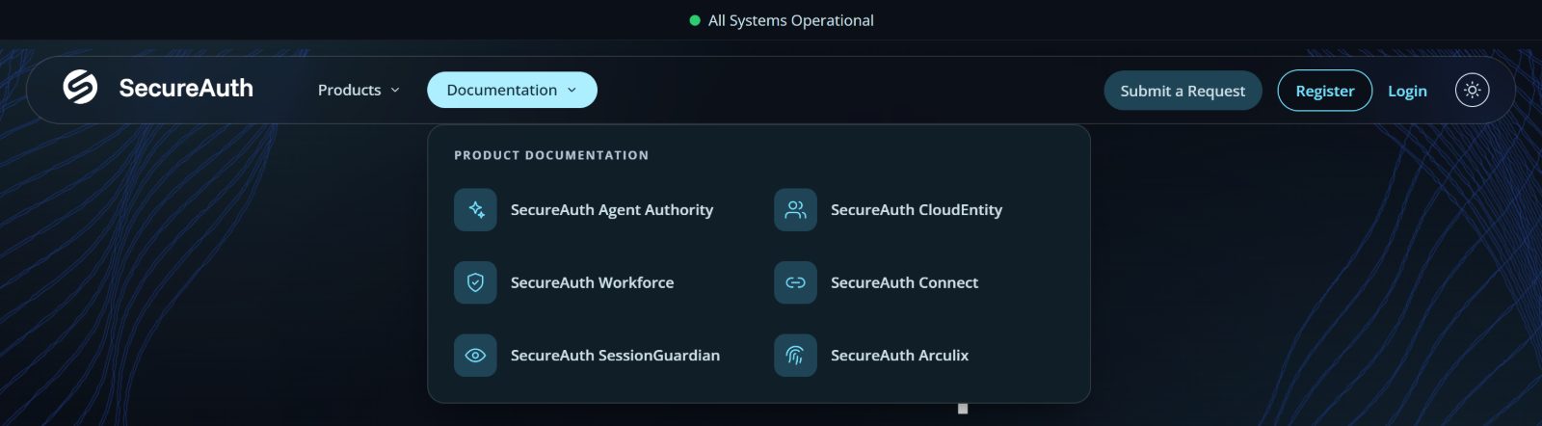Toggle the light/dark theme sun icon
Image resolution: width=1542 pixels, height=426 pixels.
1472,90
